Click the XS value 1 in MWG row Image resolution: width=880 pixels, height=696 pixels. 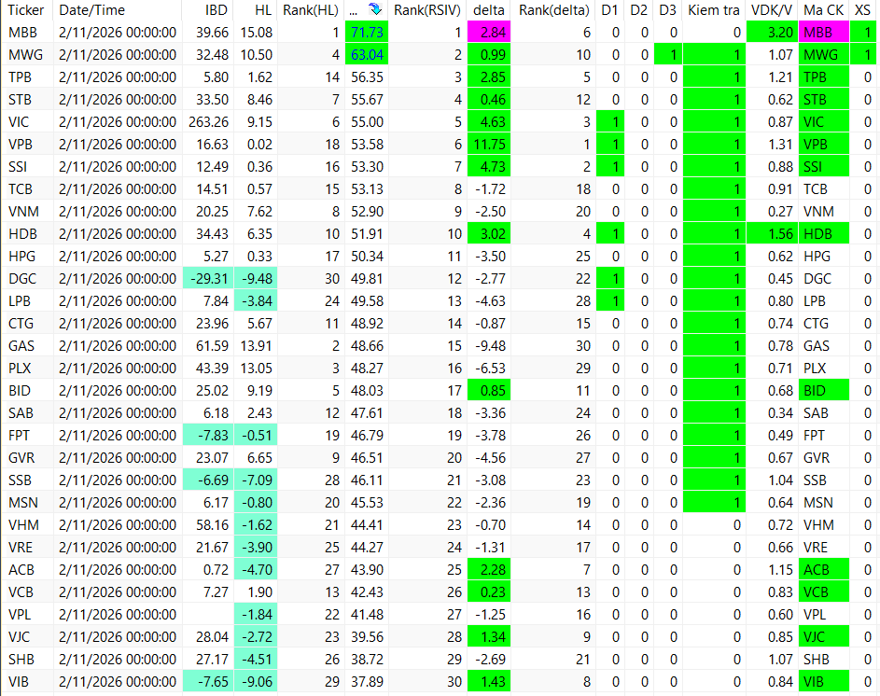click(862, 55)
